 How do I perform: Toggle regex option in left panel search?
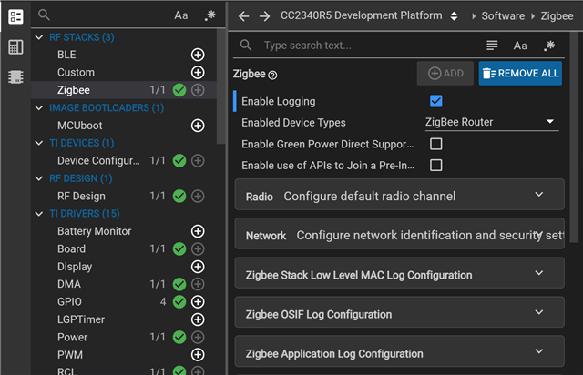click(x=210, y=15)
